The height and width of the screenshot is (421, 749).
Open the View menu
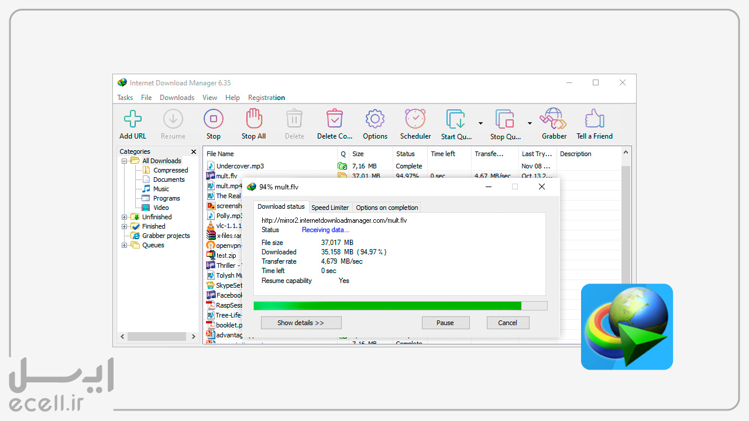click(x=209, y=98)
